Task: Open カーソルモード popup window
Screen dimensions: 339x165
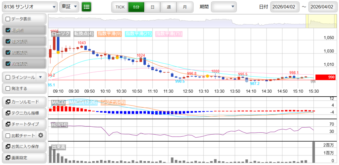Action: click(24, 102)
